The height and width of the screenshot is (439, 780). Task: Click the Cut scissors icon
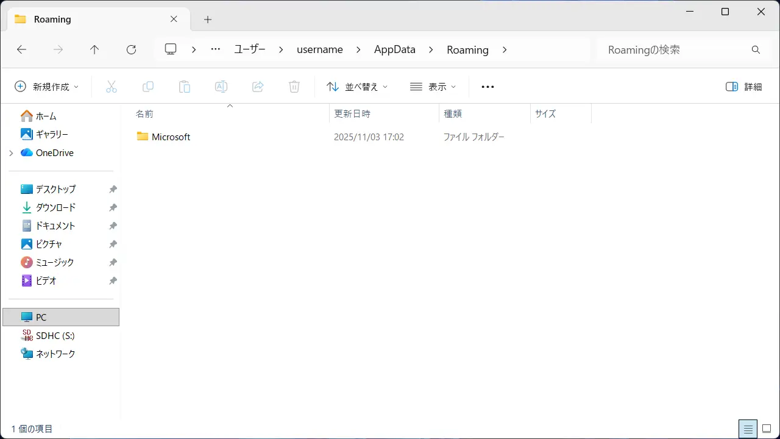tap(111, 87)
